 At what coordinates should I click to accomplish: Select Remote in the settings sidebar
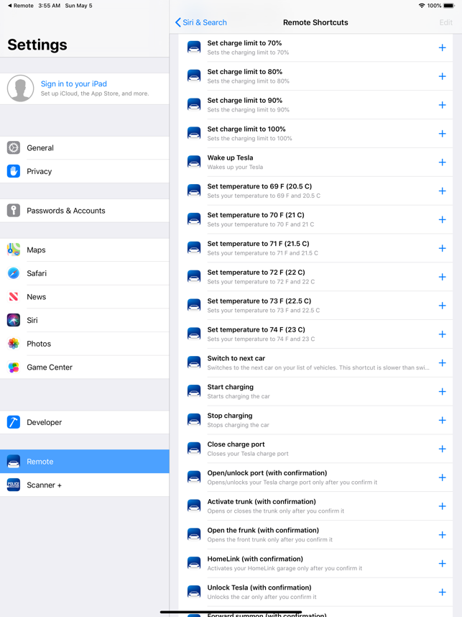coord(85,462)
